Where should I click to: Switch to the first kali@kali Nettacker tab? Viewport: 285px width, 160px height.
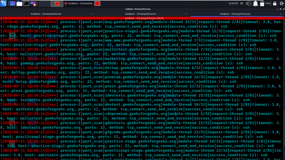point(46,14)
